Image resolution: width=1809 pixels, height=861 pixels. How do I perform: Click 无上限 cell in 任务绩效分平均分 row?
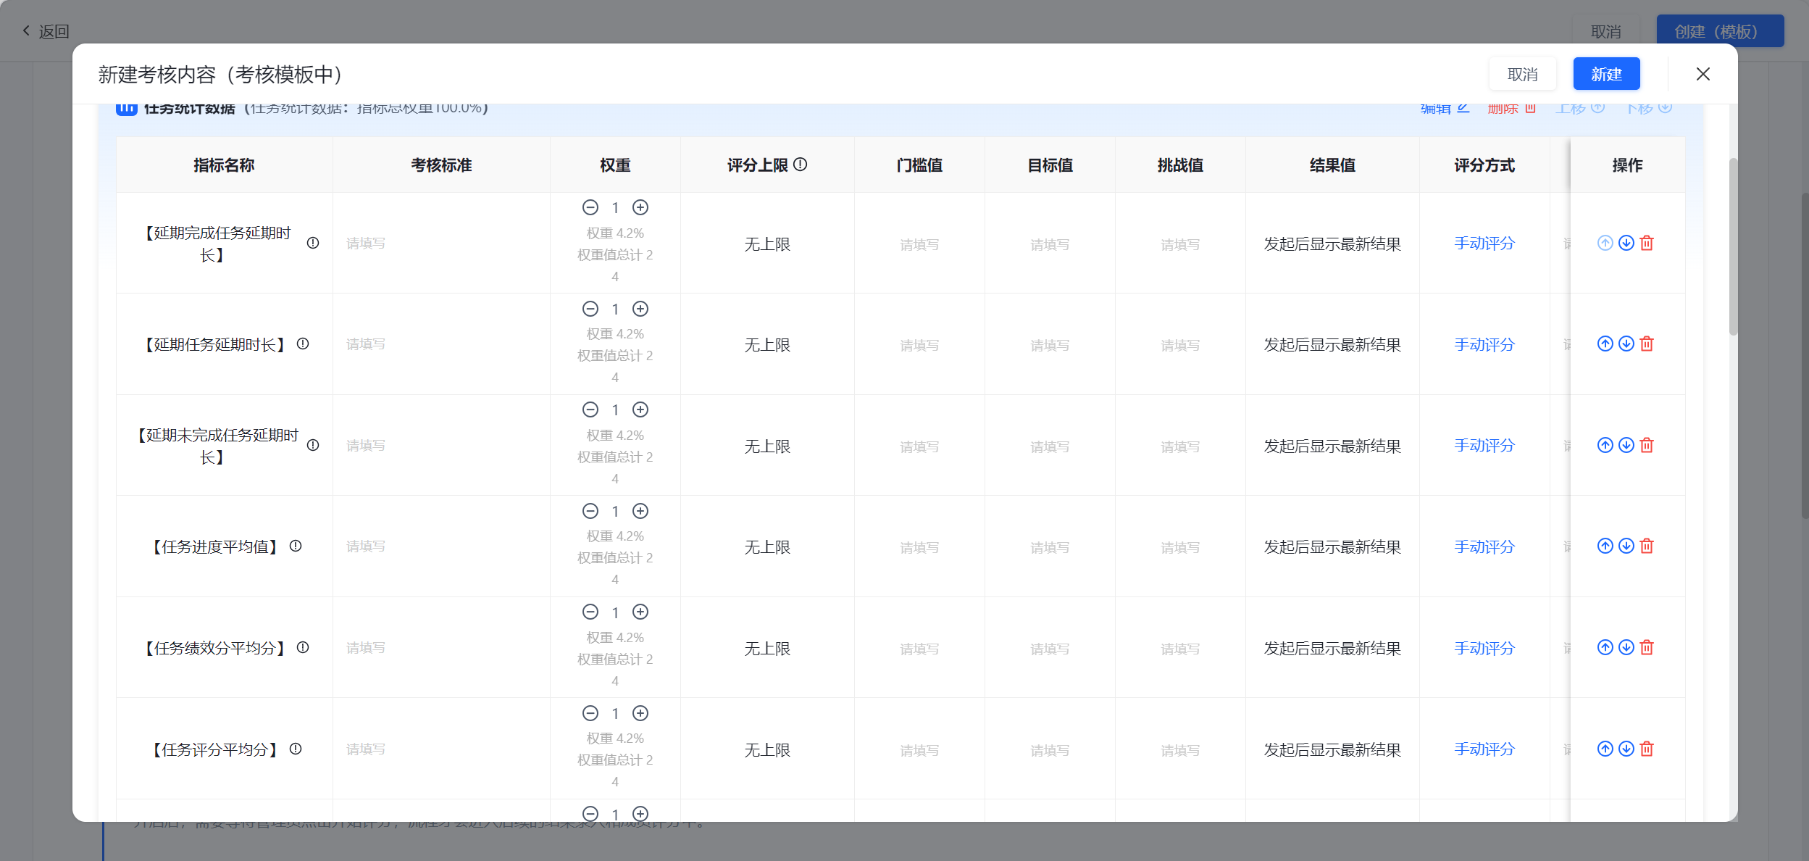(767, 649)
